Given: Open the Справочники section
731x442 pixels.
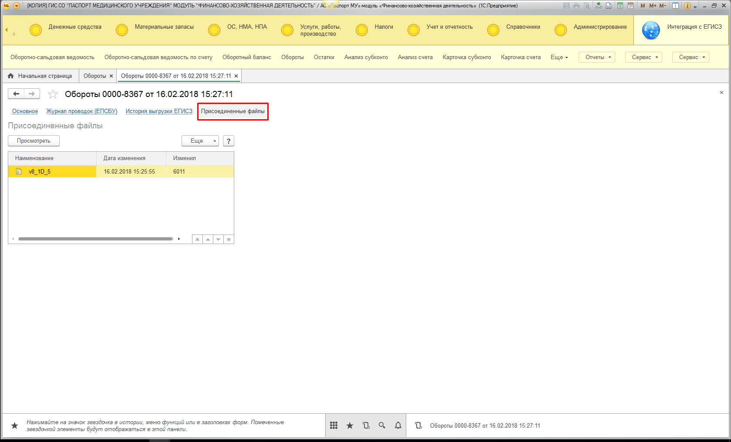Looking at the screenshot, I should coord(523,27).
